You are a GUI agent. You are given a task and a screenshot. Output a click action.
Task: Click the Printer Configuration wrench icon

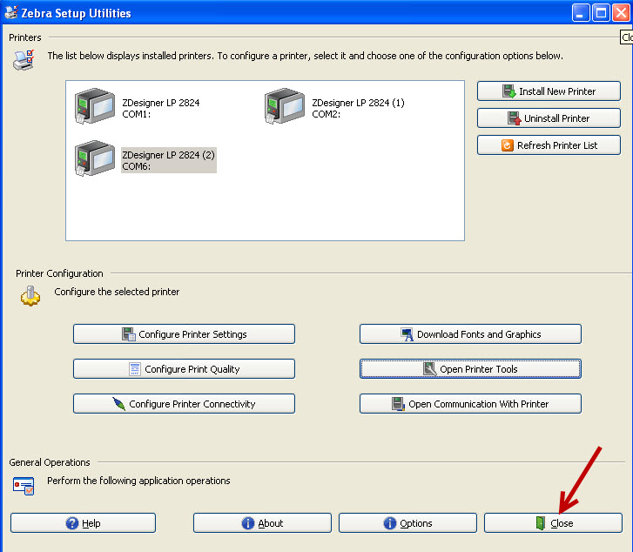pos(30,296)
